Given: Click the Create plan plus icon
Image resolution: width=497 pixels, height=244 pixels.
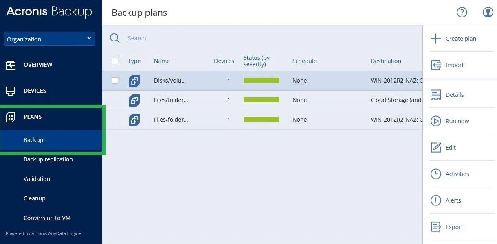Looking at the screenshot, I should (436, 39).
